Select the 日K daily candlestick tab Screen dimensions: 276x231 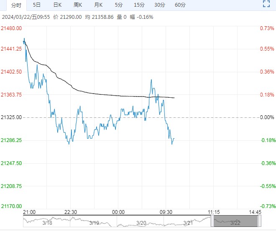[x=57, y=5]
